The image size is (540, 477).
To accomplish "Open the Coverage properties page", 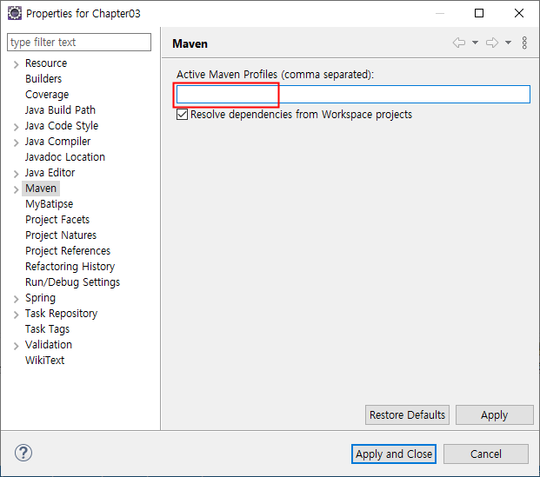I will tap(47, 95).
